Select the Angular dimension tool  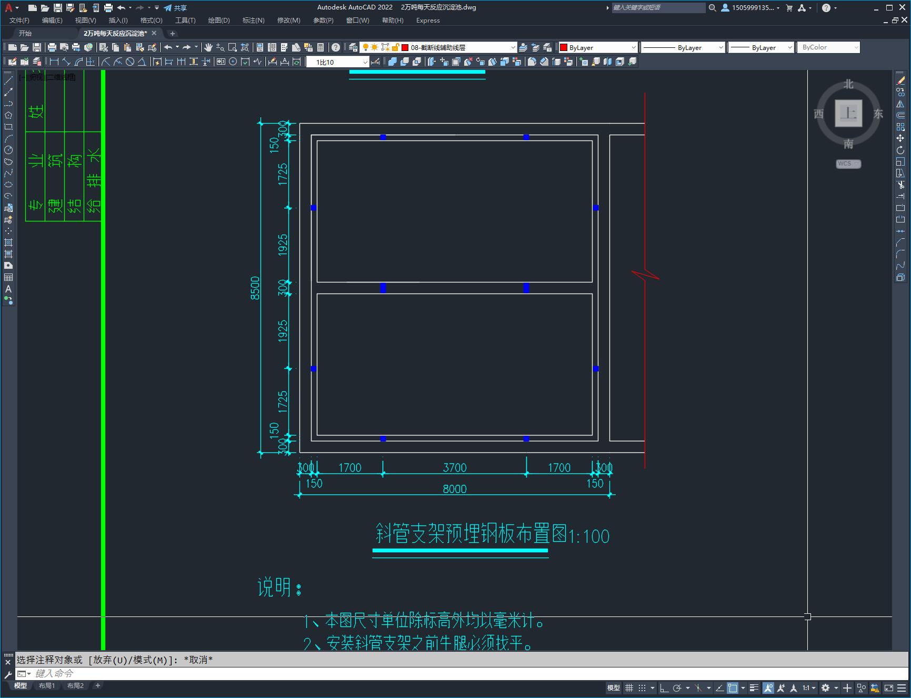point(142,62)
